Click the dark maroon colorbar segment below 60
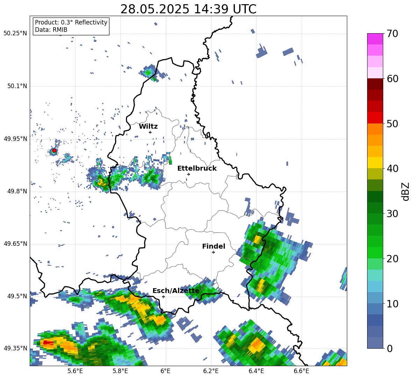 375,84
